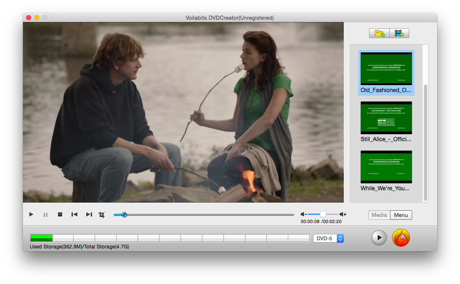Click the Old_Fashioned_O... file name label

pos(386,90)
